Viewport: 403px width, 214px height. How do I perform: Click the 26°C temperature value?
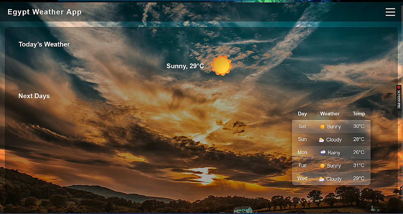(x=359, y=152)
